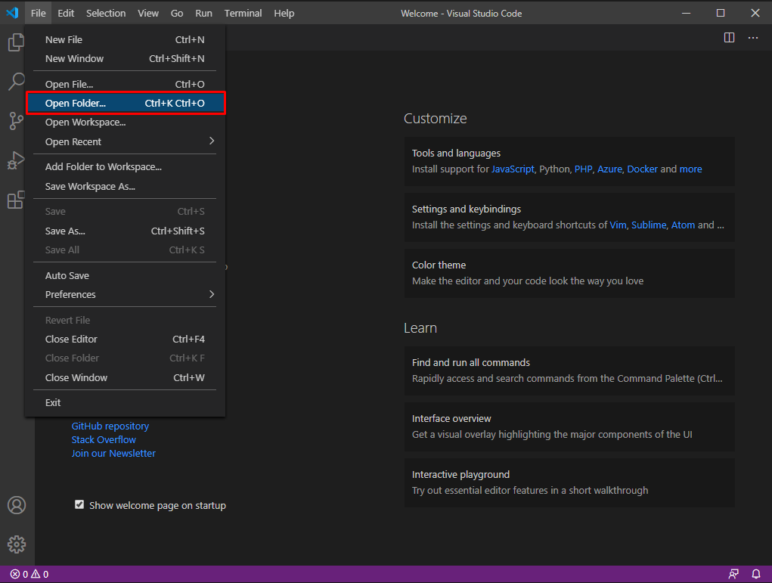Choose Close Editor menu entry
The width and height of the screenshot is (772, 583).
point(125,340)
